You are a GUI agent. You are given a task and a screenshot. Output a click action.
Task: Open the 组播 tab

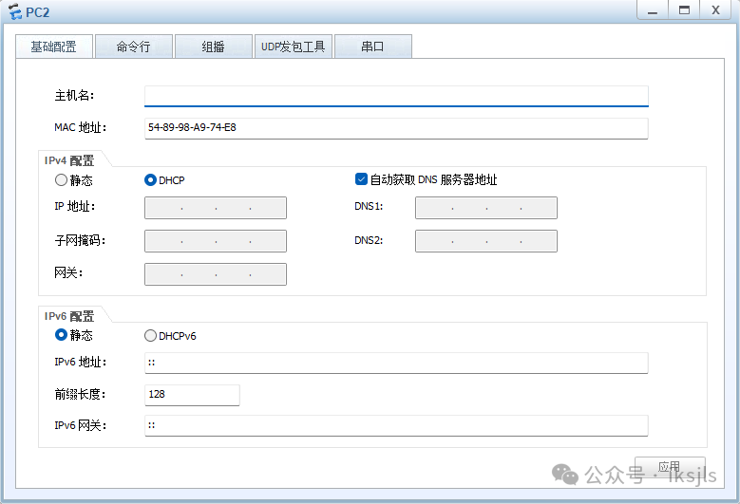click(214, 47)
